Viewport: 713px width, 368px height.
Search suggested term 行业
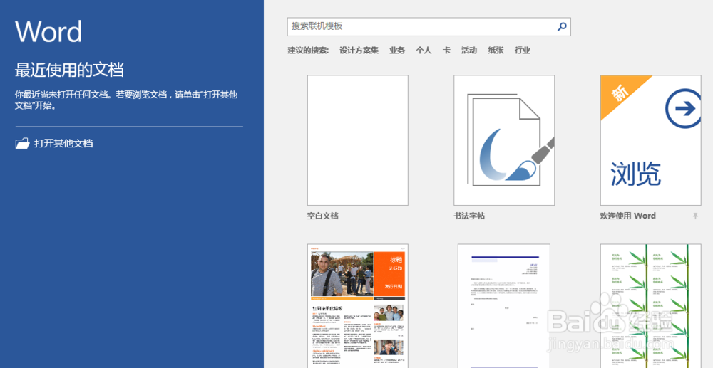[x=523, y=51]
